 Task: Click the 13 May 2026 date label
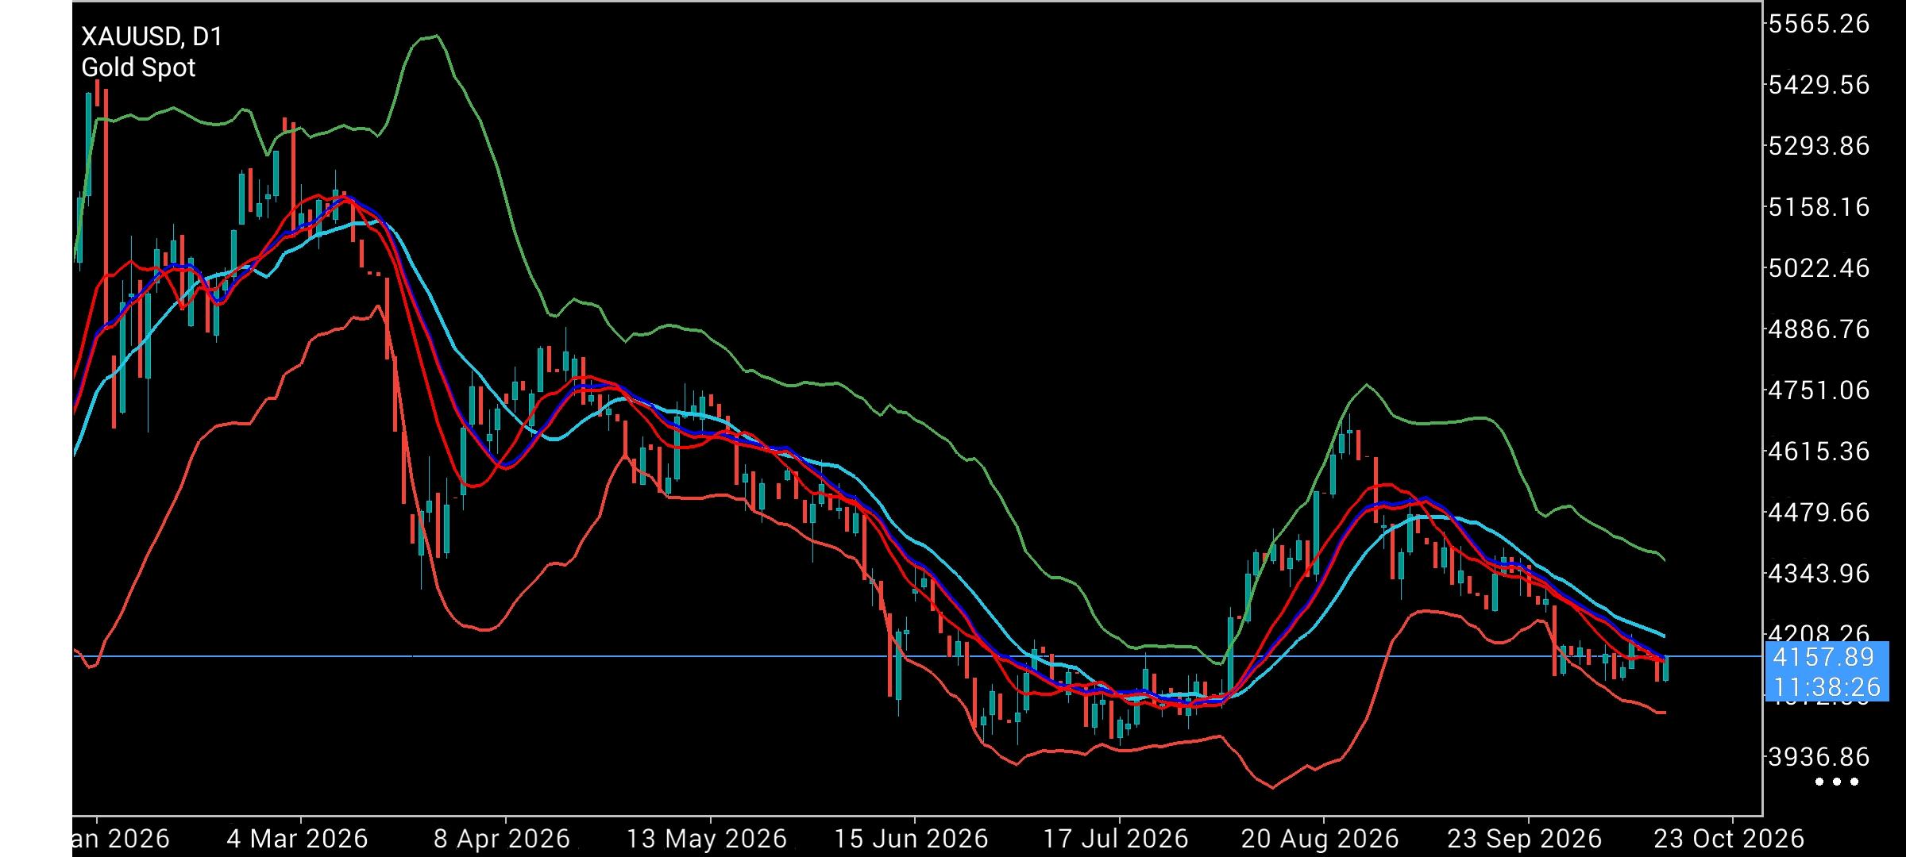[x=707, y=839]
